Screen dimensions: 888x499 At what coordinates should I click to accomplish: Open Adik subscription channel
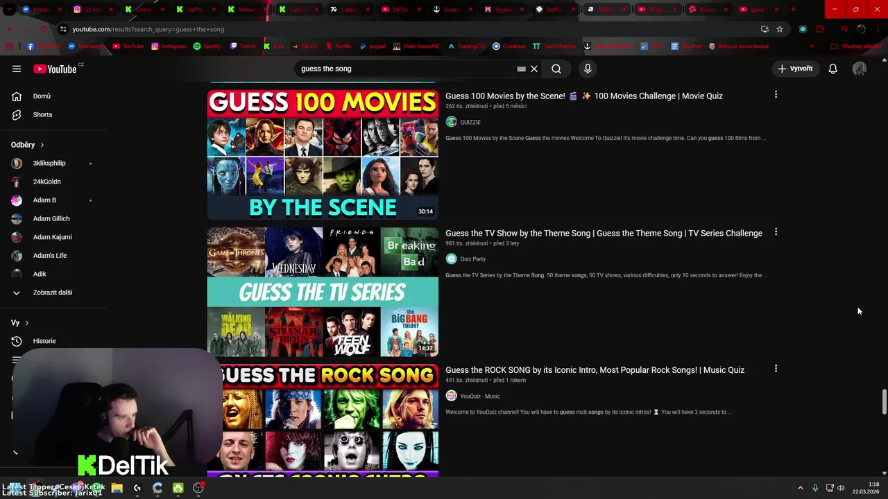pyautogui.click(x=40, y=274)
